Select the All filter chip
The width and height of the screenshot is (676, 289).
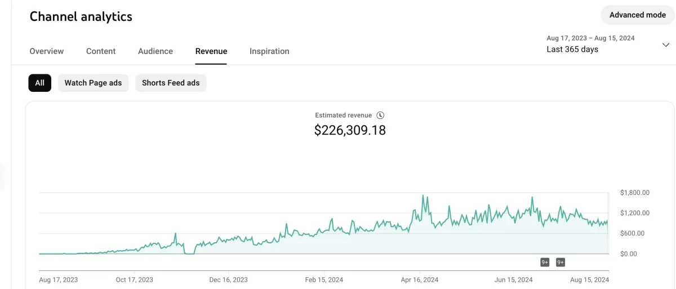pyautogui.click(x=39, y=83)
